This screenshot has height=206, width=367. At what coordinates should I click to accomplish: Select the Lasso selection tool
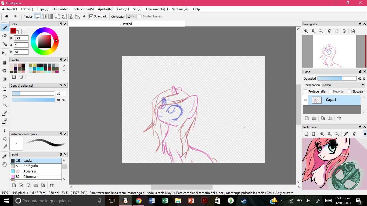click(x=5, y=97)
